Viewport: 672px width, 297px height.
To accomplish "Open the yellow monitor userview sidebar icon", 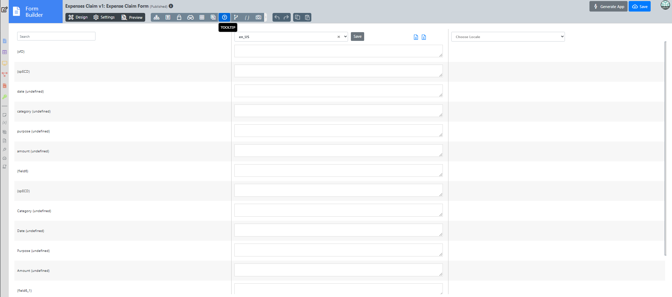I will (x=5, y=63).
